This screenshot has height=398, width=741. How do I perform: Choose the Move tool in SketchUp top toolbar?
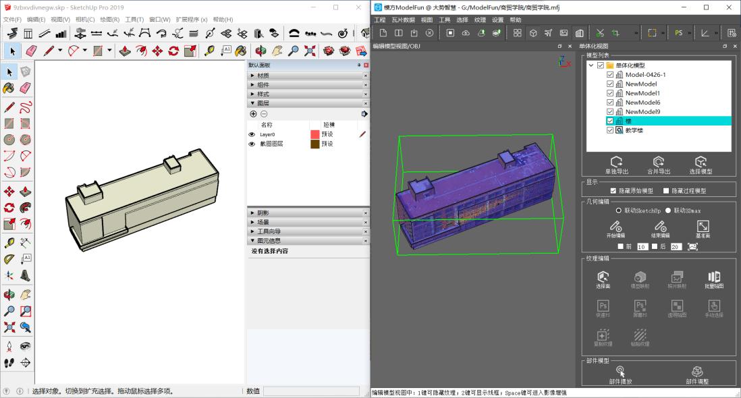pyautogui.click(x=157, y=51)
